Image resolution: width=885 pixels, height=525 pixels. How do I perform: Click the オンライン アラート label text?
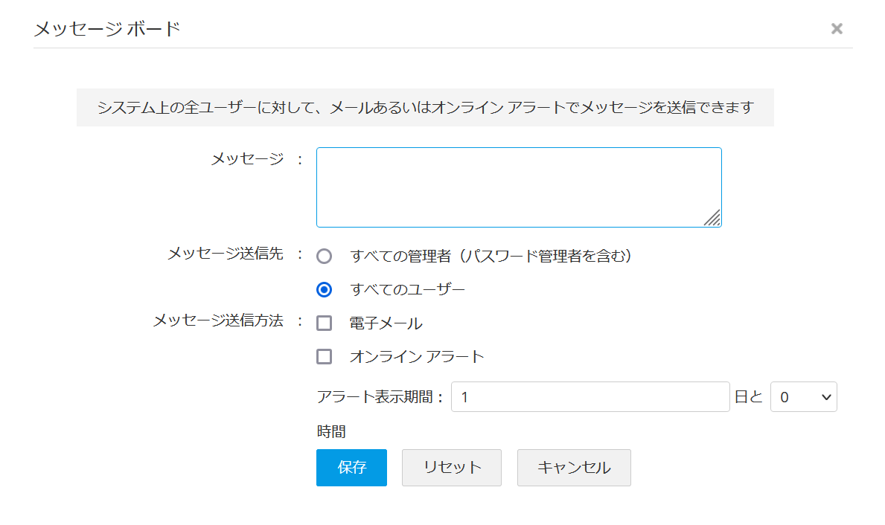pos(417,357)
